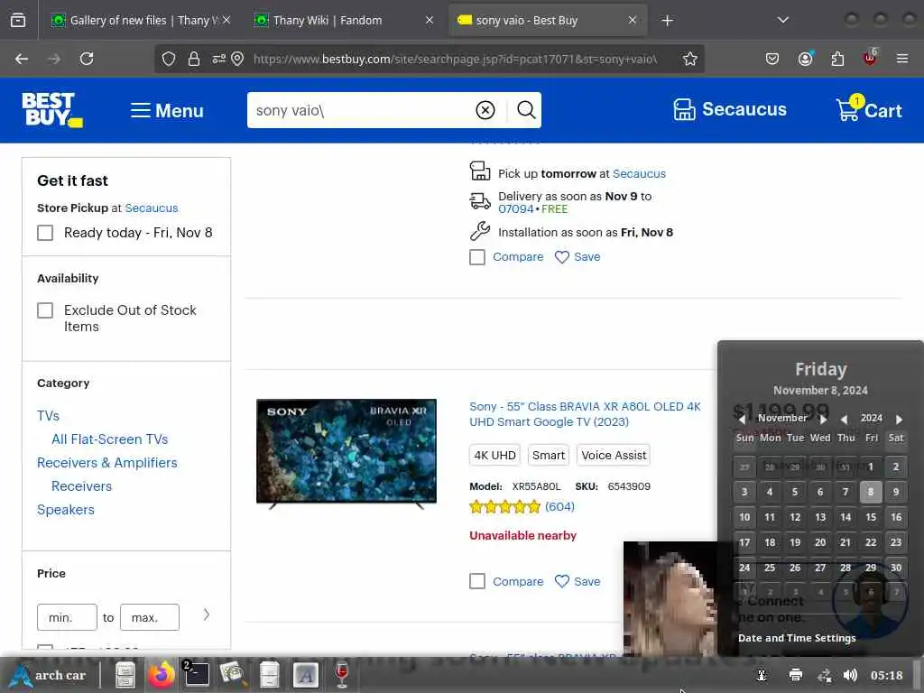Open the Cart icon
924x693 pixels.
point(869,109)
